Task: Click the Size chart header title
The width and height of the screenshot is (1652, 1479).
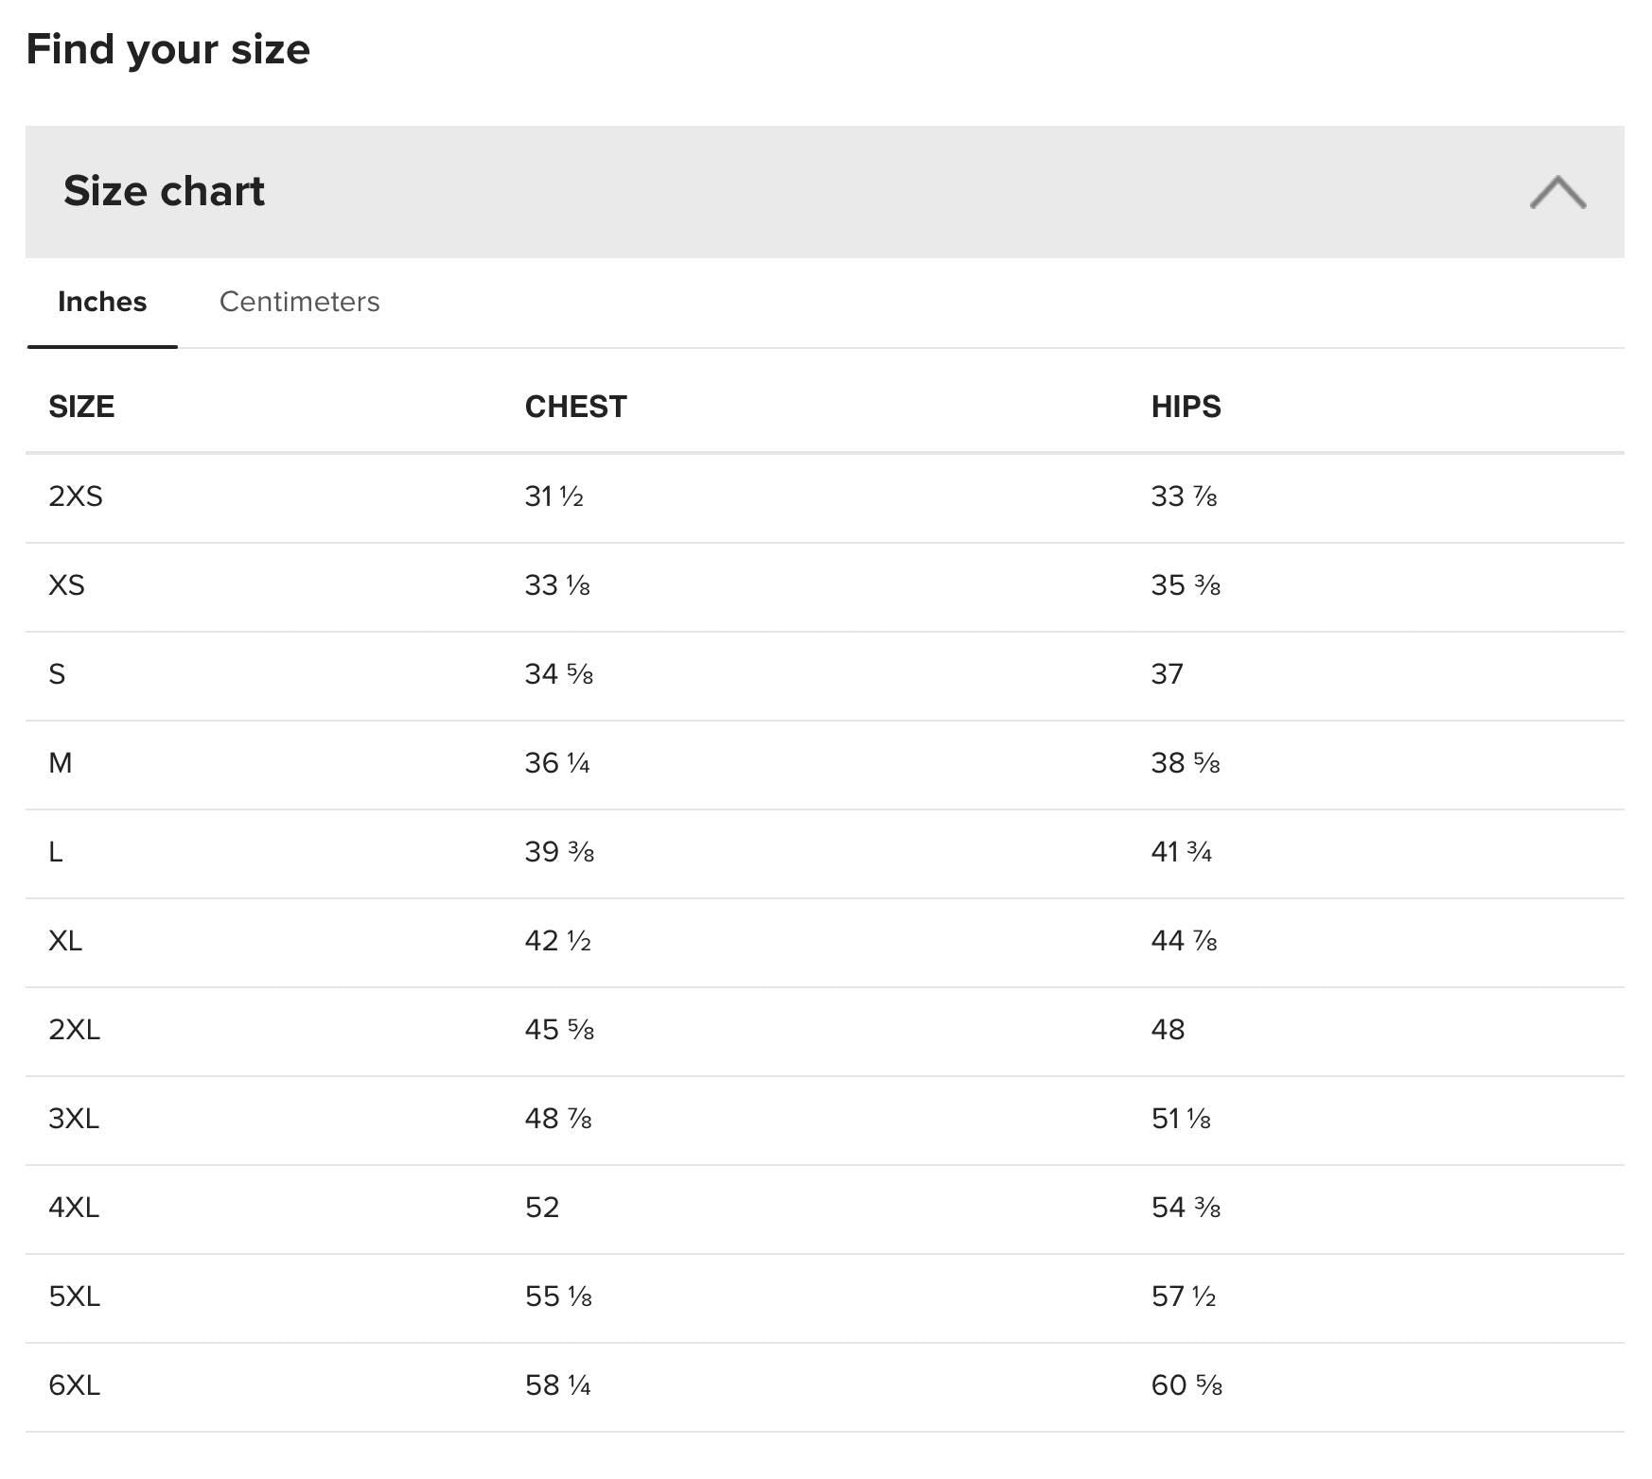Action: 164,191
